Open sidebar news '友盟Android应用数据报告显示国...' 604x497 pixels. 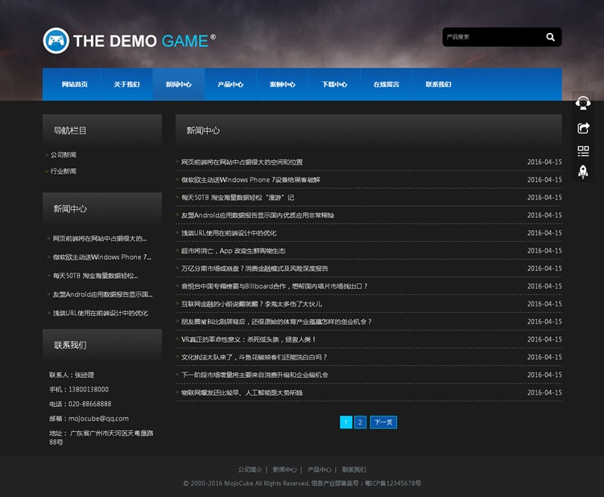102,294
